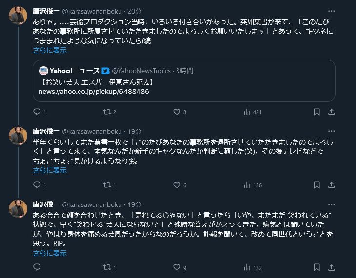The width and height of the screenshot is (356, 278).
Task: Expand the first tweet with さらに表示
Action: pos(50,50)
